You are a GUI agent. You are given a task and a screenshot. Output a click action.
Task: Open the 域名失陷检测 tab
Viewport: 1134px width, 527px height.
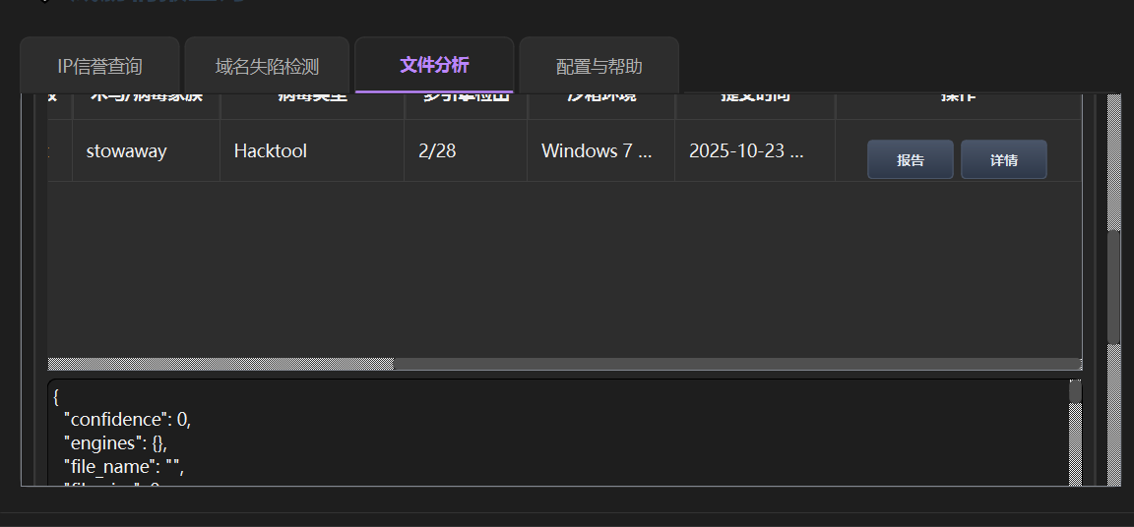coord(267,66)
